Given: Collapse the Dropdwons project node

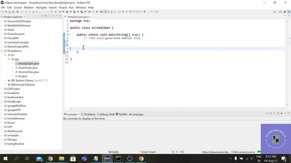Looking at the screenshot, I should click(2, 51).
